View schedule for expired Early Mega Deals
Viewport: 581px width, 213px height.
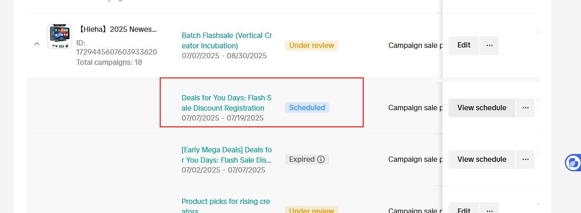(481, 159)
